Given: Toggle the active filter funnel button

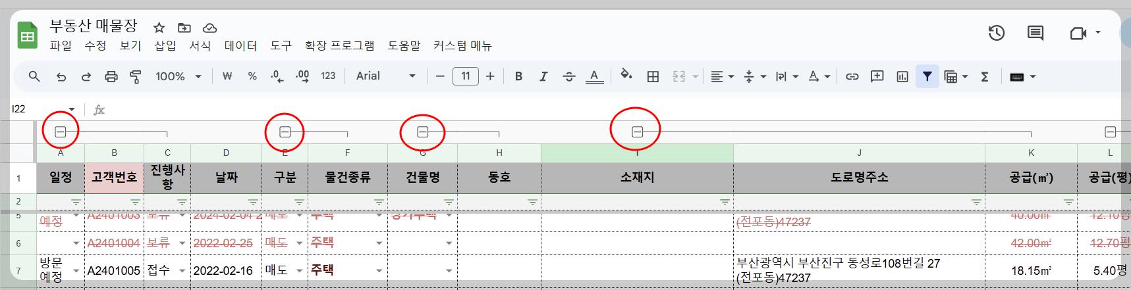Looking at the screenshot, I should (x=927, y=76).
